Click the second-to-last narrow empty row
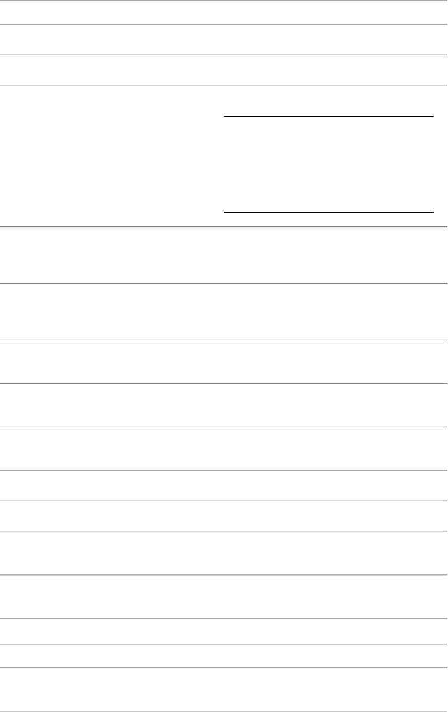Screen dimensions: 448x712 pos(224,656)
